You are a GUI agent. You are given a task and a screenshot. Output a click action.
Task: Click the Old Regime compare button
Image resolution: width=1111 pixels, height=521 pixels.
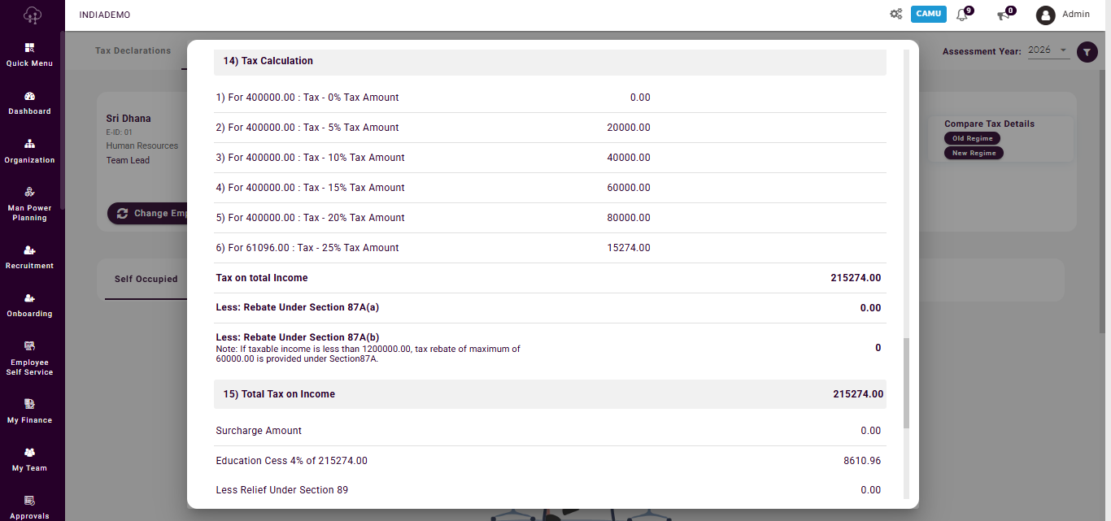coord(972,138)
